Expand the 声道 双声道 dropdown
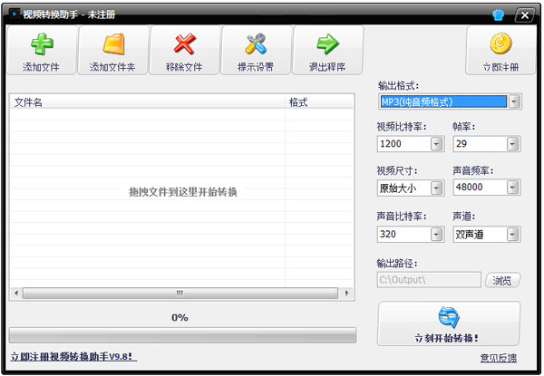The image size is (544, 376). [512, 235]
